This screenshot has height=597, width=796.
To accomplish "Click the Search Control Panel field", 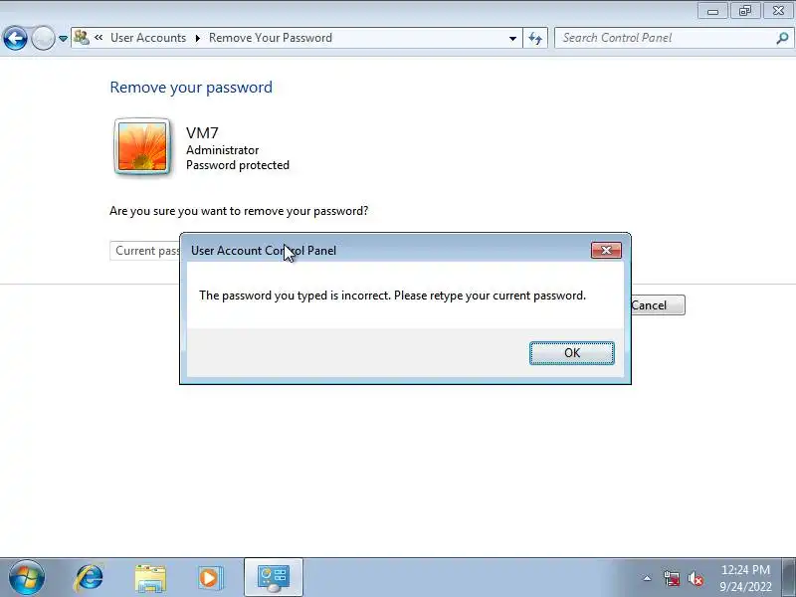I will click(666, 38).
